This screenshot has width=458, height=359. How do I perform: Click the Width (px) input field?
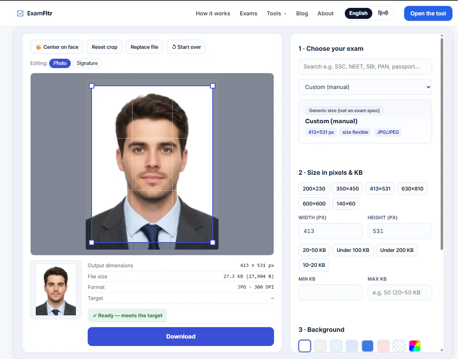pyautogui.click(x=330, y=231)
